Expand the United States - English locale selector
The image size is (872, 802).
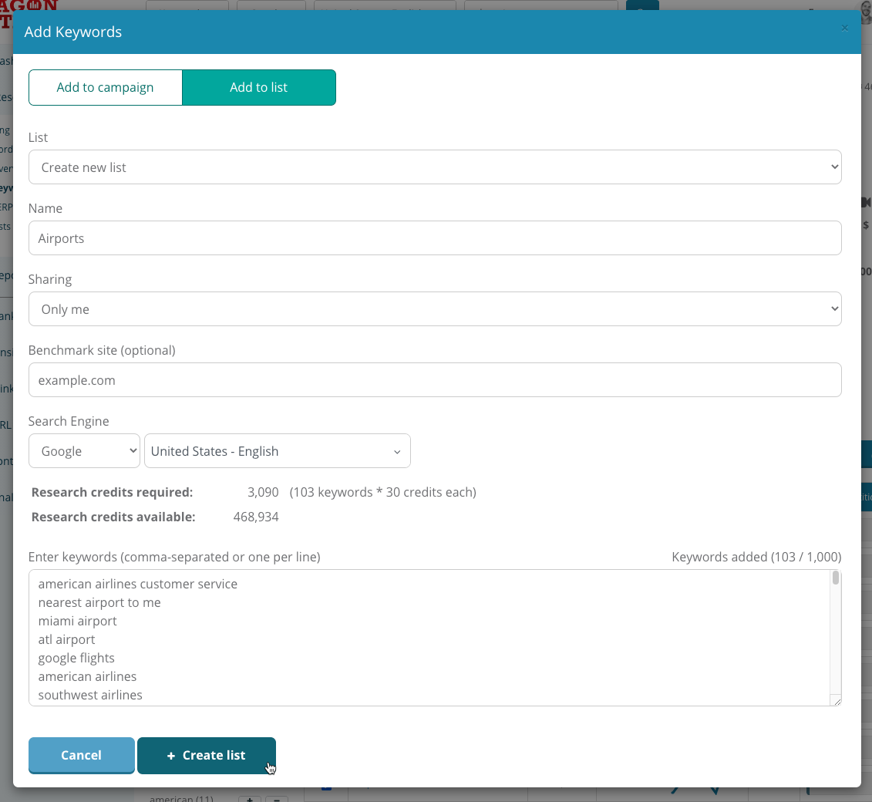click(x=277, y=451)
